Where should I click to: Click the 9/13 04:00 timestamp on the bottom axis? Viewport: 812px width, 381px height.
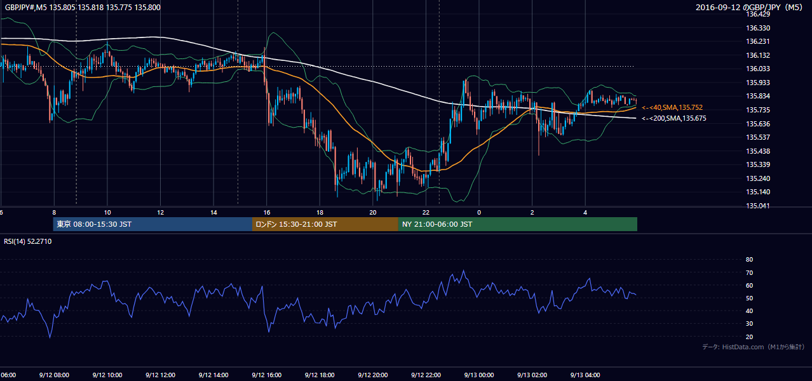(x=585, y=375)
